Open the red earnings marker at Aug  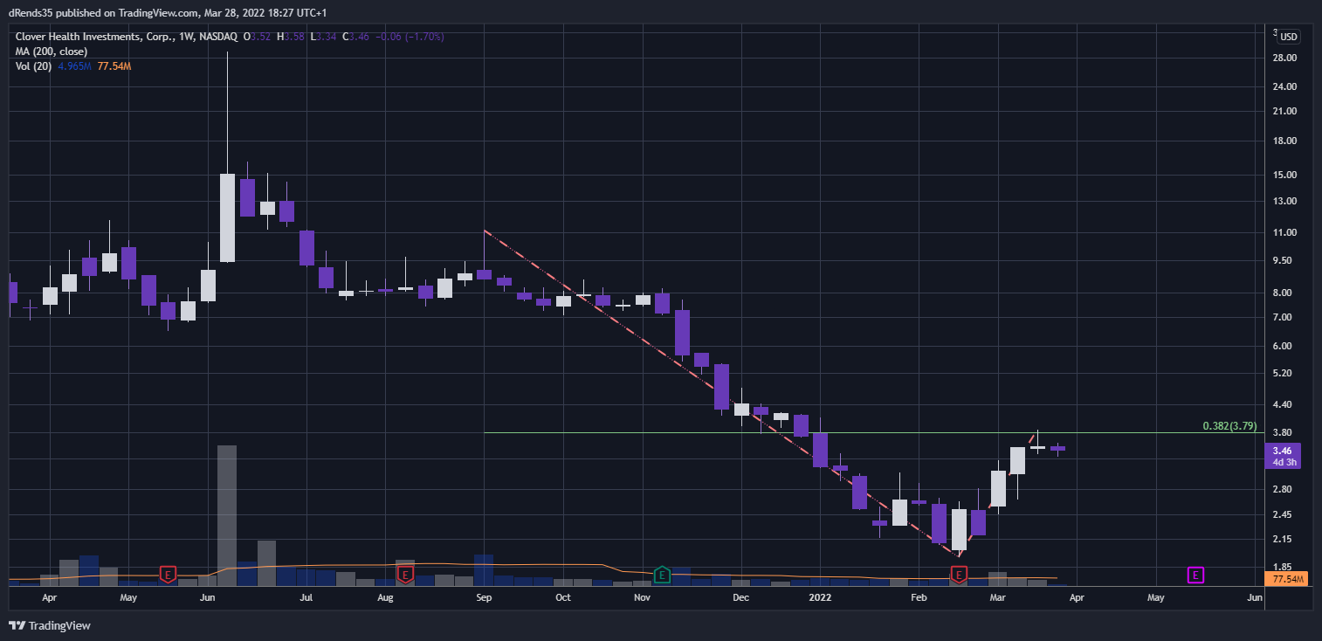(405, 574)
